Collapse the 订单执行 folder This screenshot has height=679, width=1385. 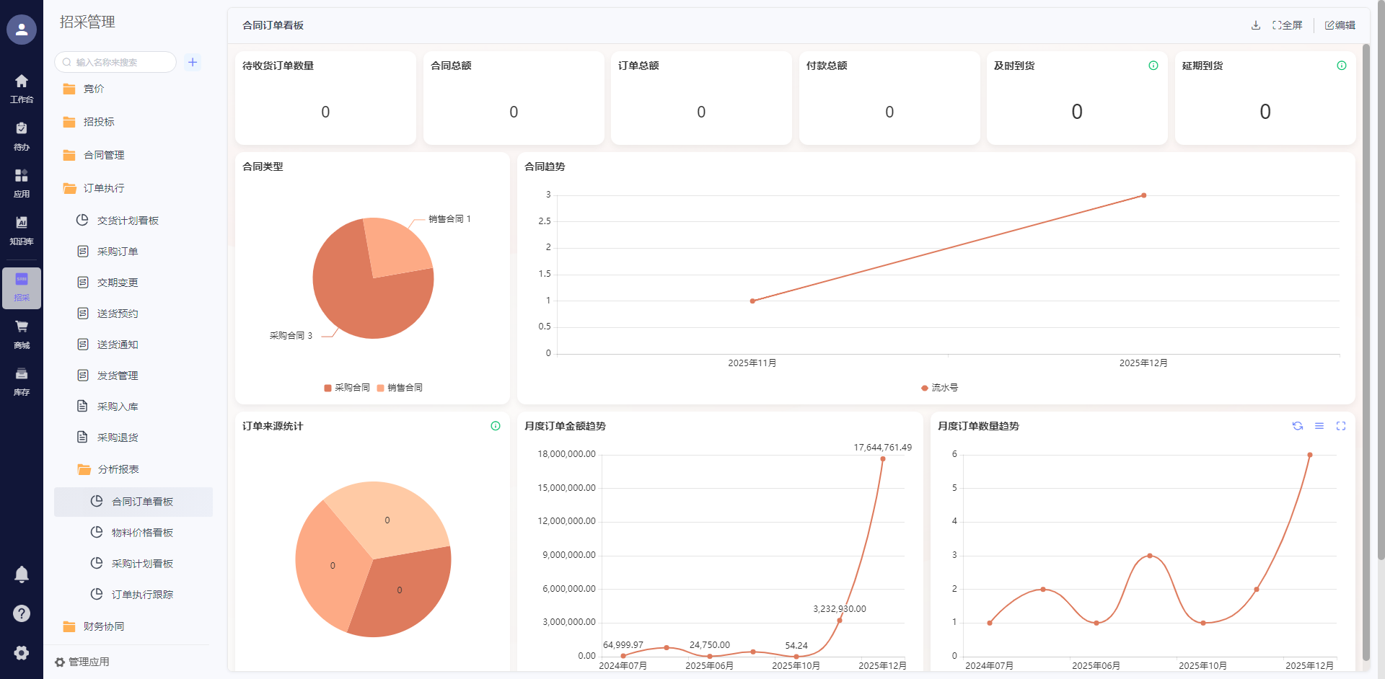[103, 188]
